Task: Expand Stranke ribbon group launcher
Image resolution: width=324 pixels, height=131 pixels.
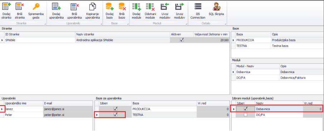Action: point(45,24)
